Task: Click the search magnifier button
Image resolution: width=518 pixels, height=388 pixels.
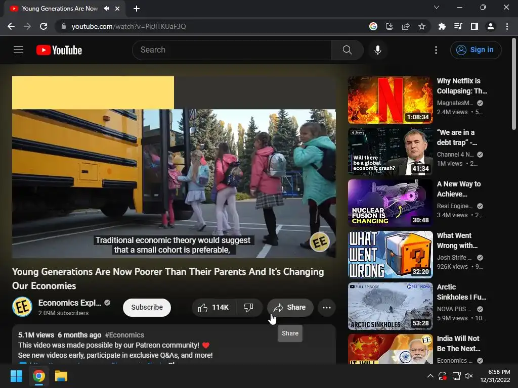Action: (347, 50)
